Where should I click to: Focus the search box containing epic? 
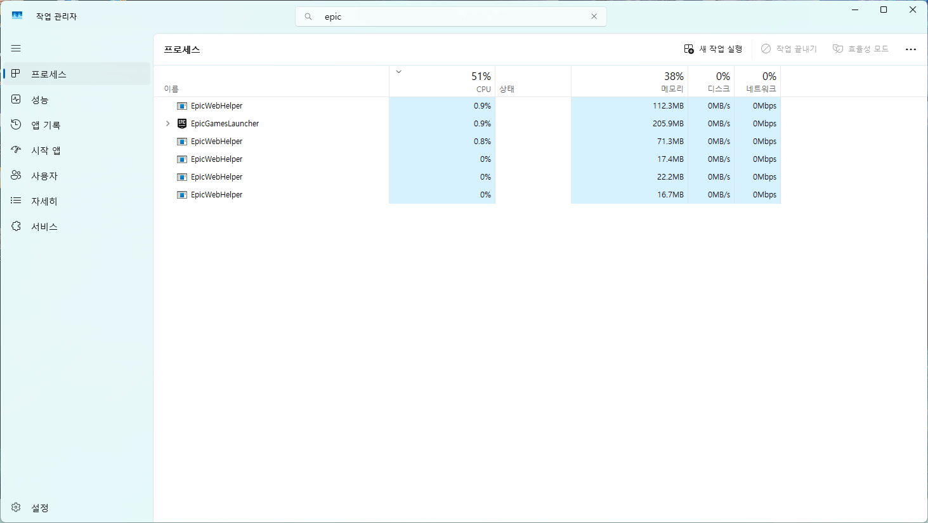coord(450,17)
